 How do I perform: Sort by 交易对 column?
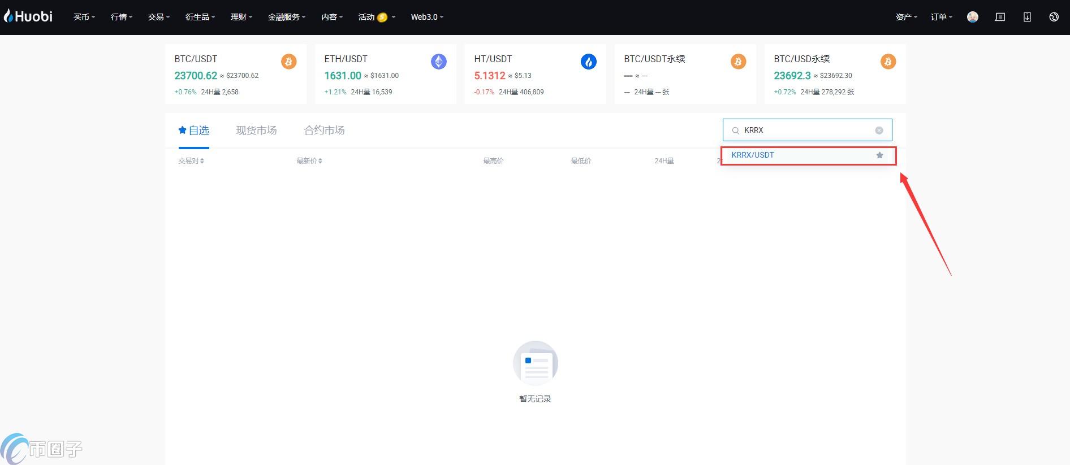(x=191, y=161)
